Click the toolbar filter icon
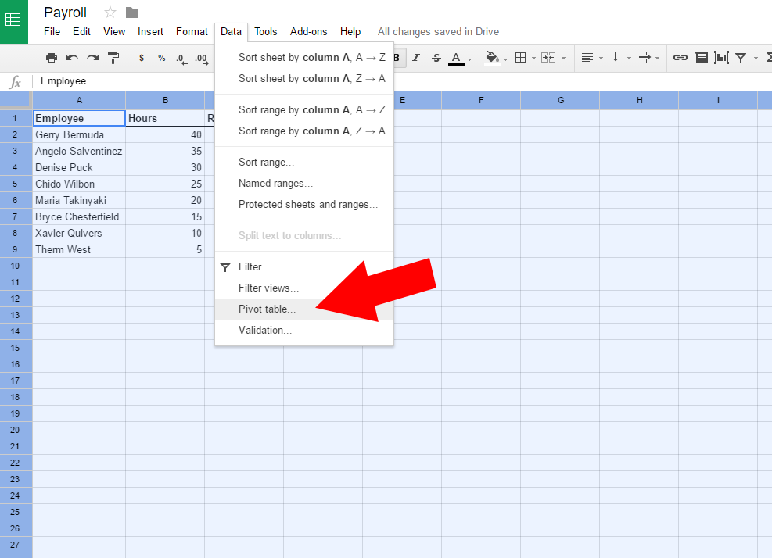Screen dimensions: 772x558 pos(741,58)
